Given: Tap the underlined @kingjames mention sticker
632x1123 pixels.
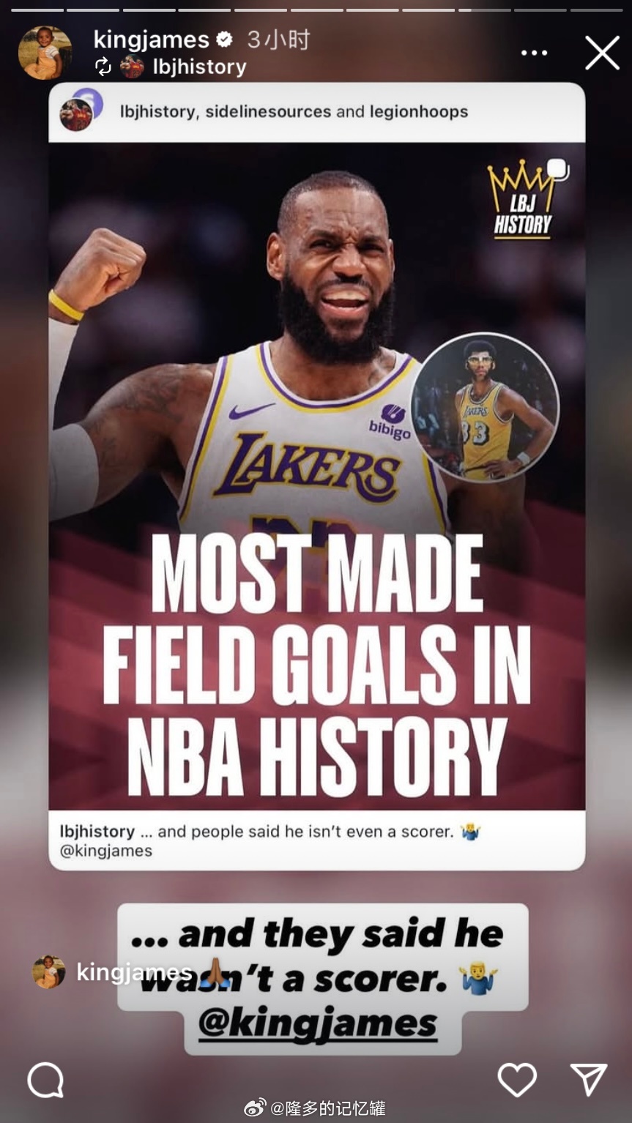Looking at the screenshot, I should click(x=317, y=1023).
